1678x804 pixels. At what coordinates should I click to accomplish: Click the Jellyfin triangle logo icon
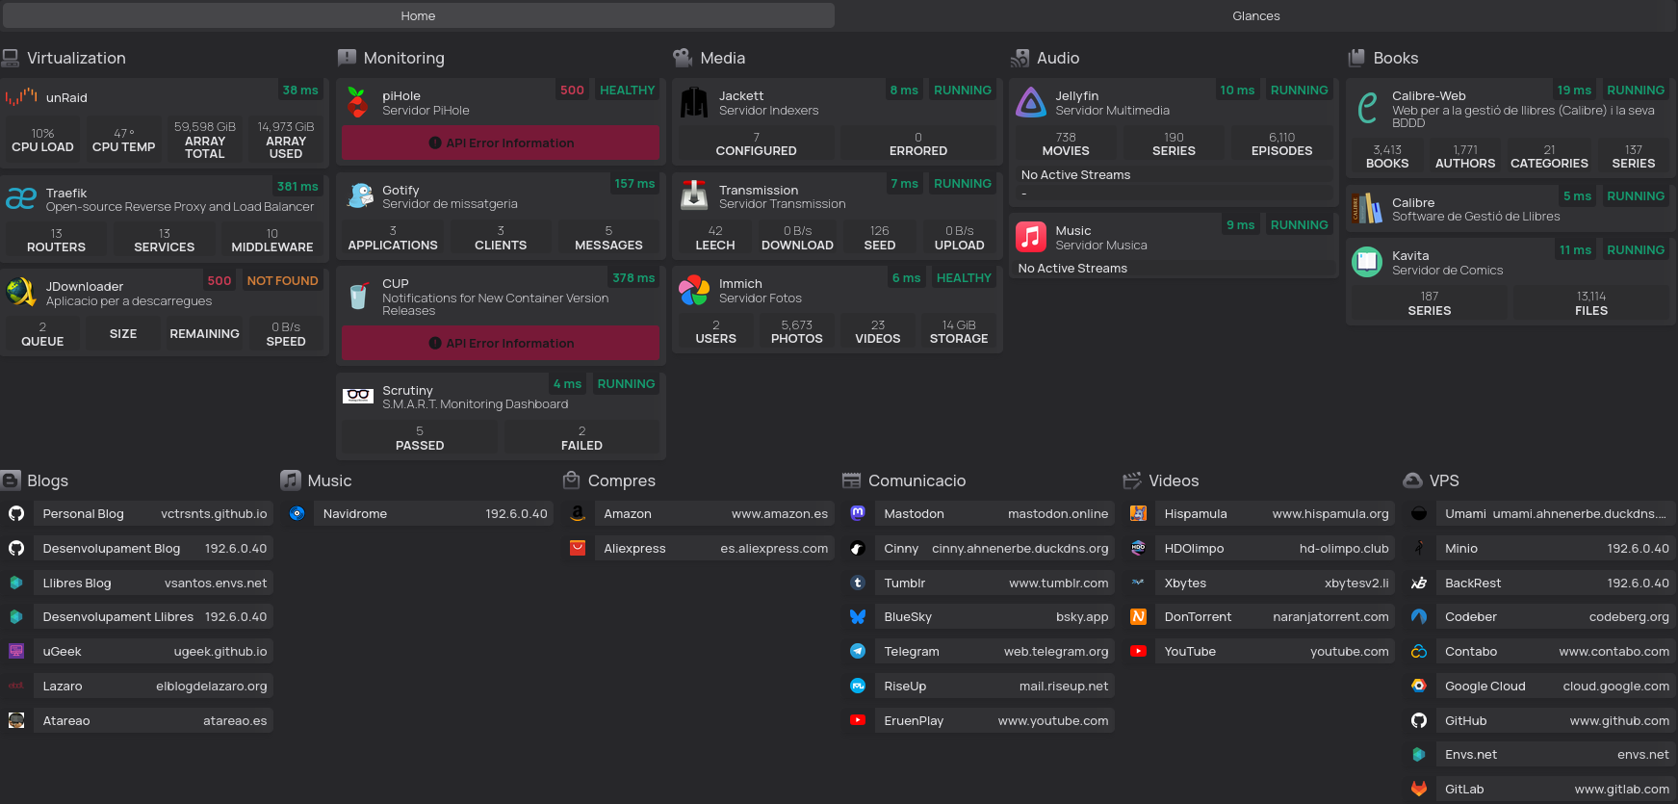coord(1031,102)
